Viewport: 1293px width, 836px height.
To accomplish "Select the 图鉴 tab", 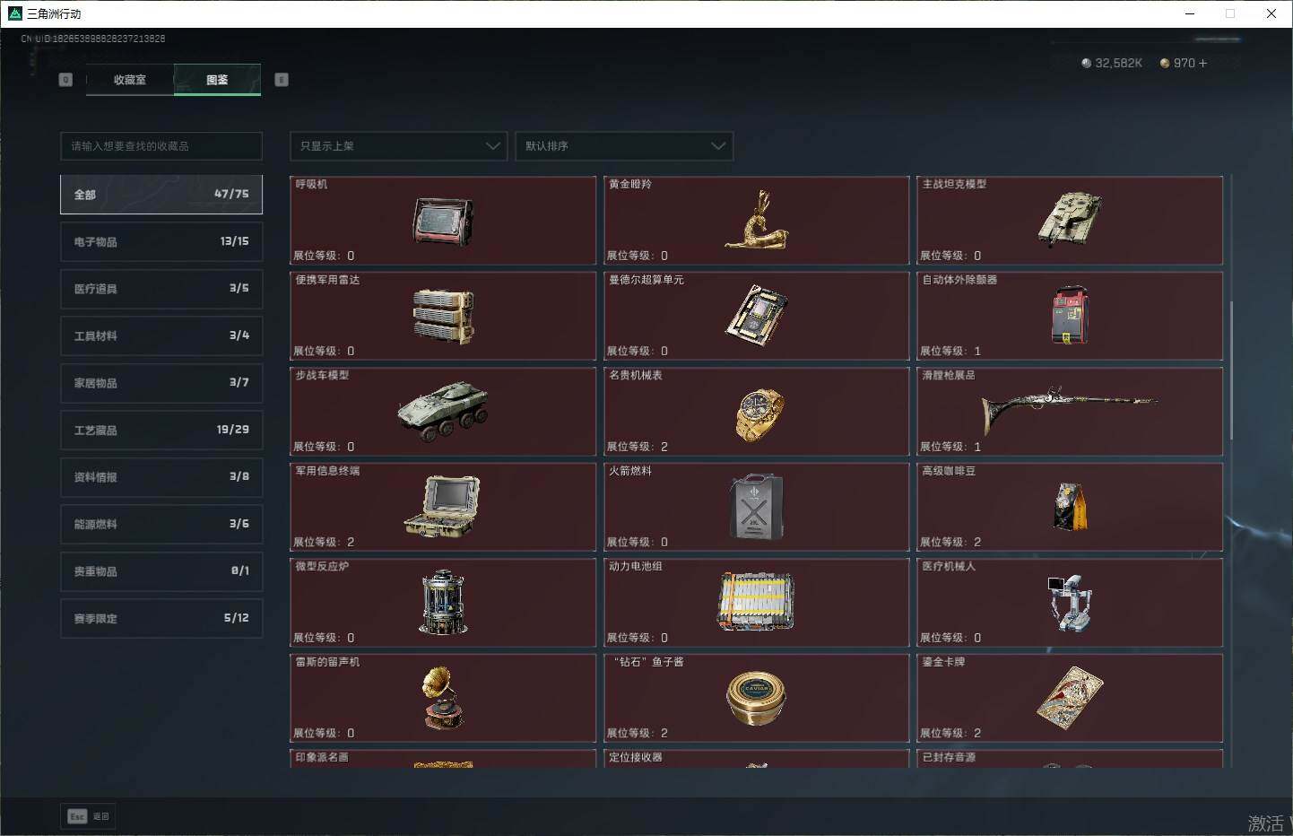I will [217, 80].
